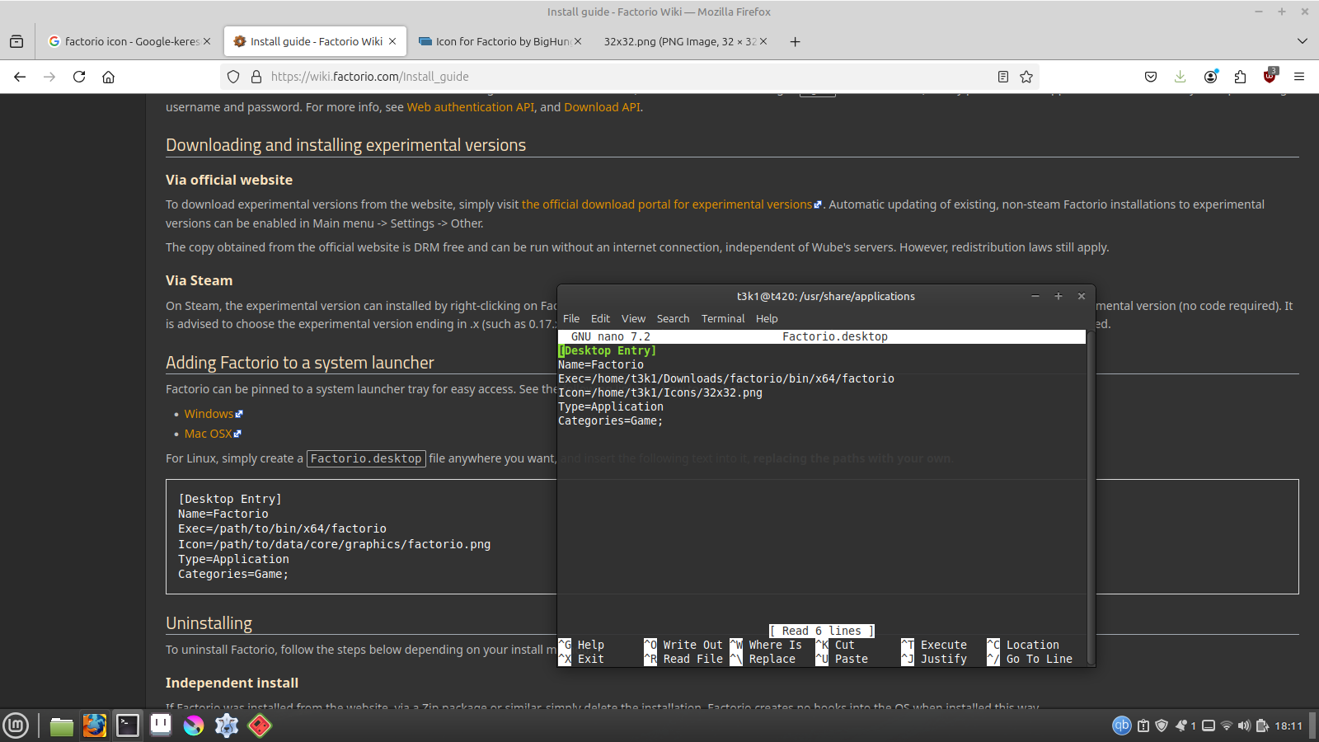Open the Windows launcher link

click(209, 414)
